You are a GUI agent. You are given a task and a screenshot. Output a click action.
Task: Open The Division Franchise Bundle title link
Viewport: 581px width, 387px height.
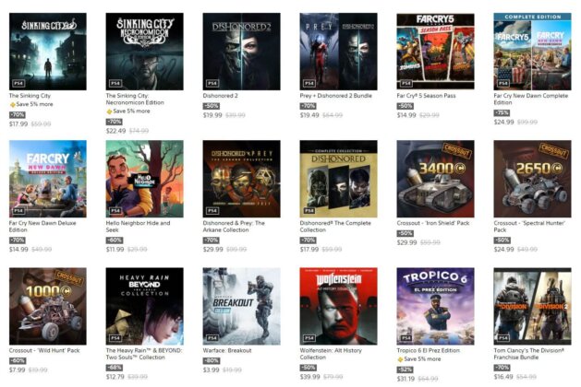pyautogui.click(x=528, y=354)
